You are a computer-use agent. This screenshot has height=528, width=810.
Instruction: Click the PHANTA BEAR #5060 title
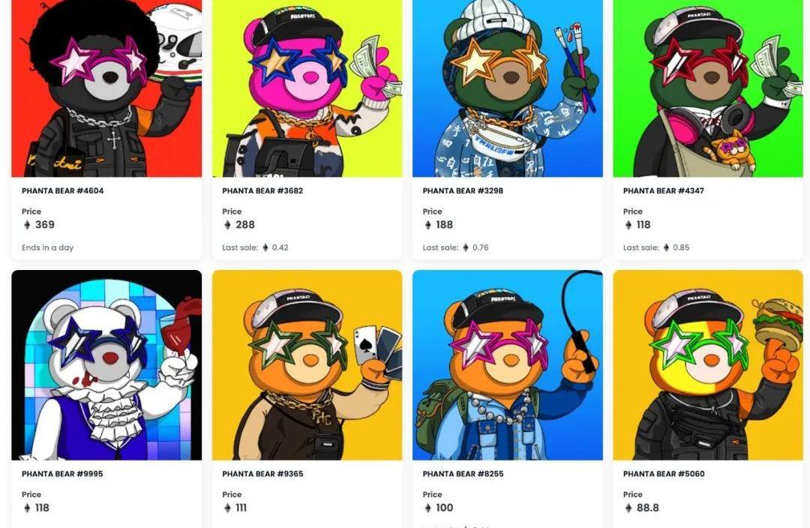pyautogui.click(x=664, y=474)
